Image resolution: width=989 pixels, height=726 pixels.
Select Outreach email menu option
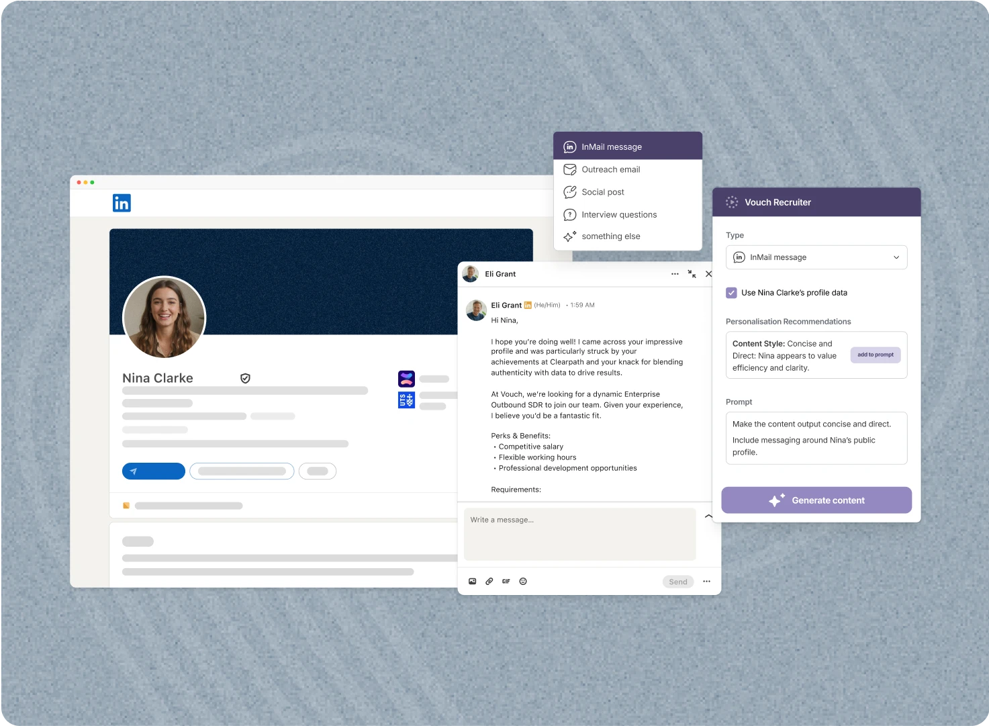point(628,169)
